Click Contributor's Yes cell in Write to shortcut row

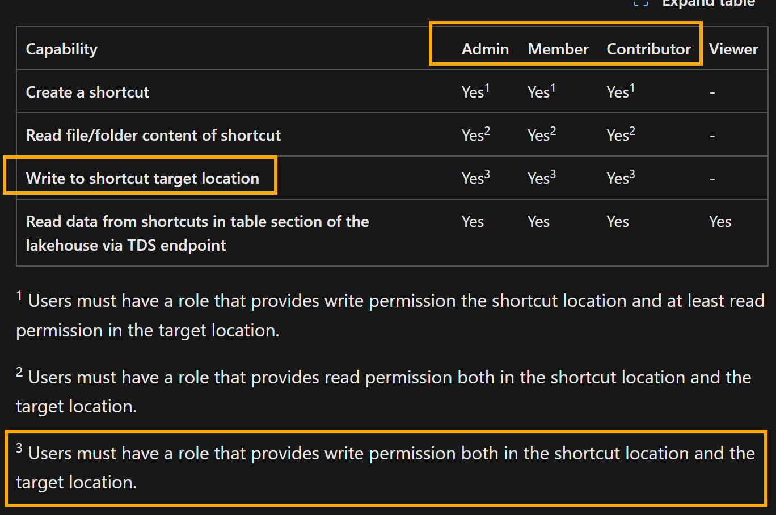[621, 178]
